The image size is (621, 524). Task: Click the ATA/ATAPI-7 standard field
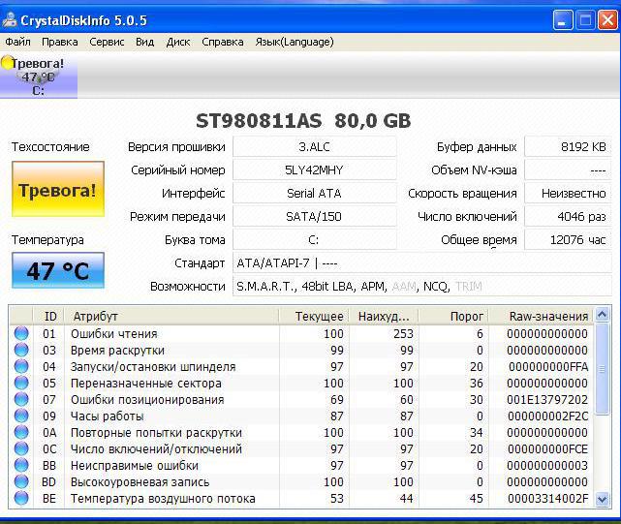pyautogui.click(x=422, y=263)
